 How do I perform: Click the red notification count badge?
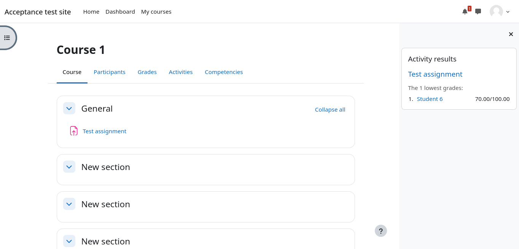pyautogui.click(x=470, y=9)
